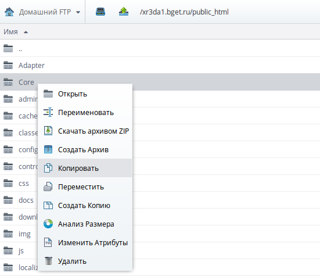Click the Анализ Размера pie-chart icon
The image size is (320, 276).
click(48, 224)
